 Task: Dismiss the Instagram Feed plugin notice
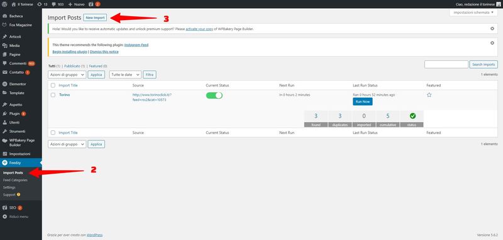[492, 43]
